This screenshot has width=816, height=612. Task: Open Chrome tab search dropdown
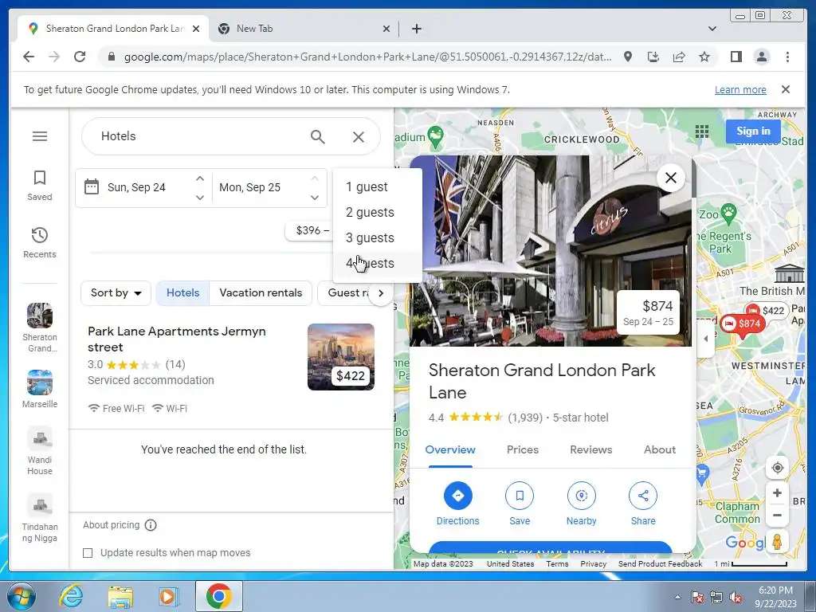[712, 29]
